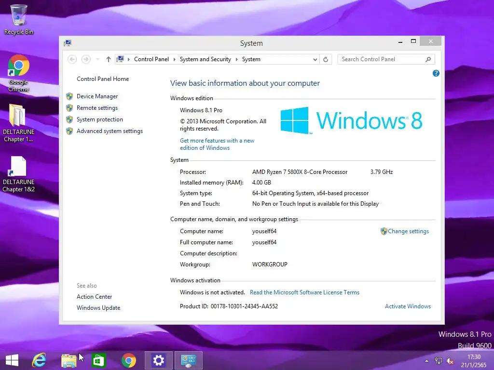The height and width of the screenshot is (370, 494).
Task: Open the address bar history dropdown
Action: coord(315,59)
